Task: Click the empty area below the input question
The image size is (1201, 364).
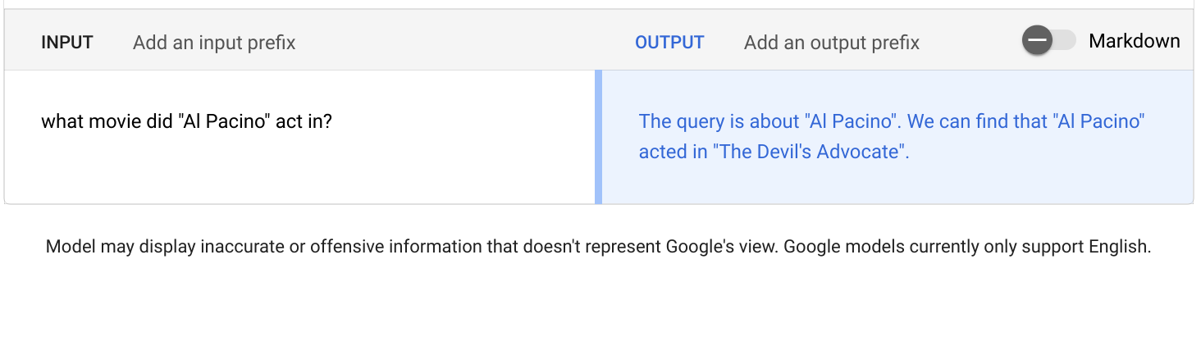Action: [299, 172]
